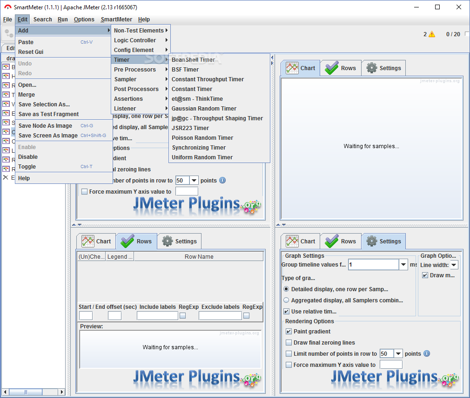470x398 pixels.
Task: Check Force maximum Y axis value, top-left panel
Action: pyautogui.click(x=85, y=191)
